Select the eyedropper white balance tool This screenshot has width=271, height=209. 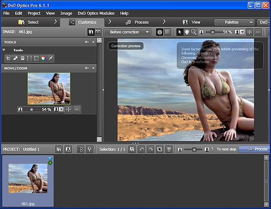(50, 58)
